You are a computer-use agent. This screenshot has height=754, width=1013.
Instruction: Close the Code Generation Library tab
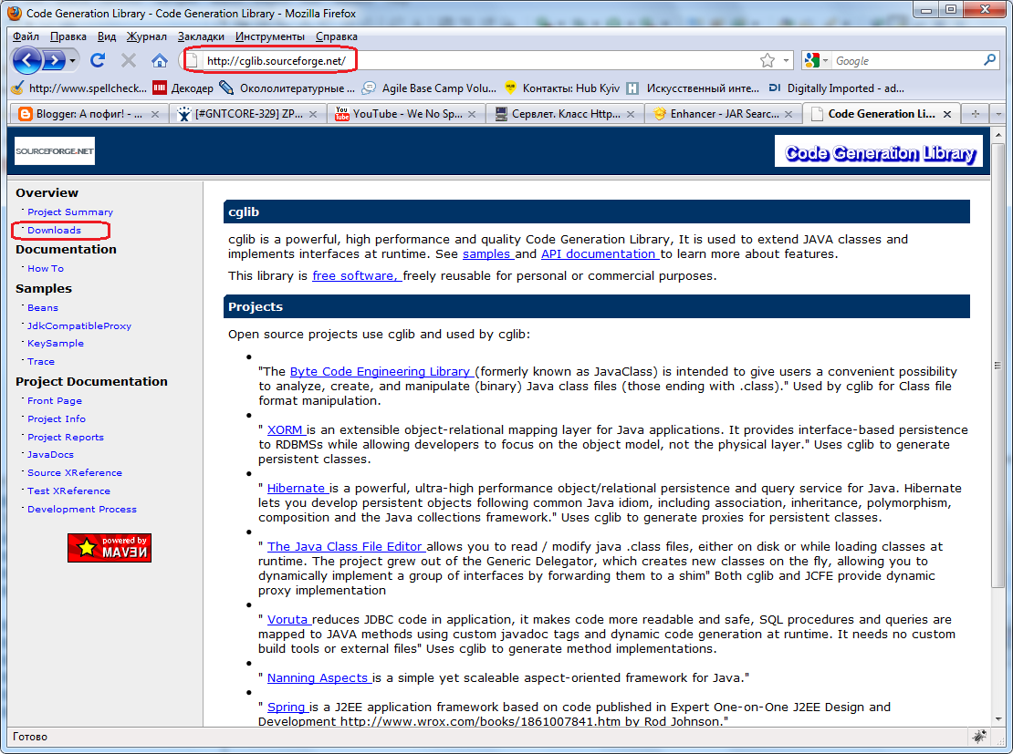947,114
